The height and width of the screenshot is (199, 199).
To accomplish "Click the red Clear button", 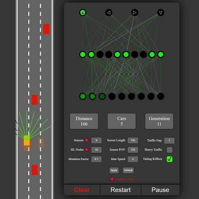I will (x=82, y=190).
